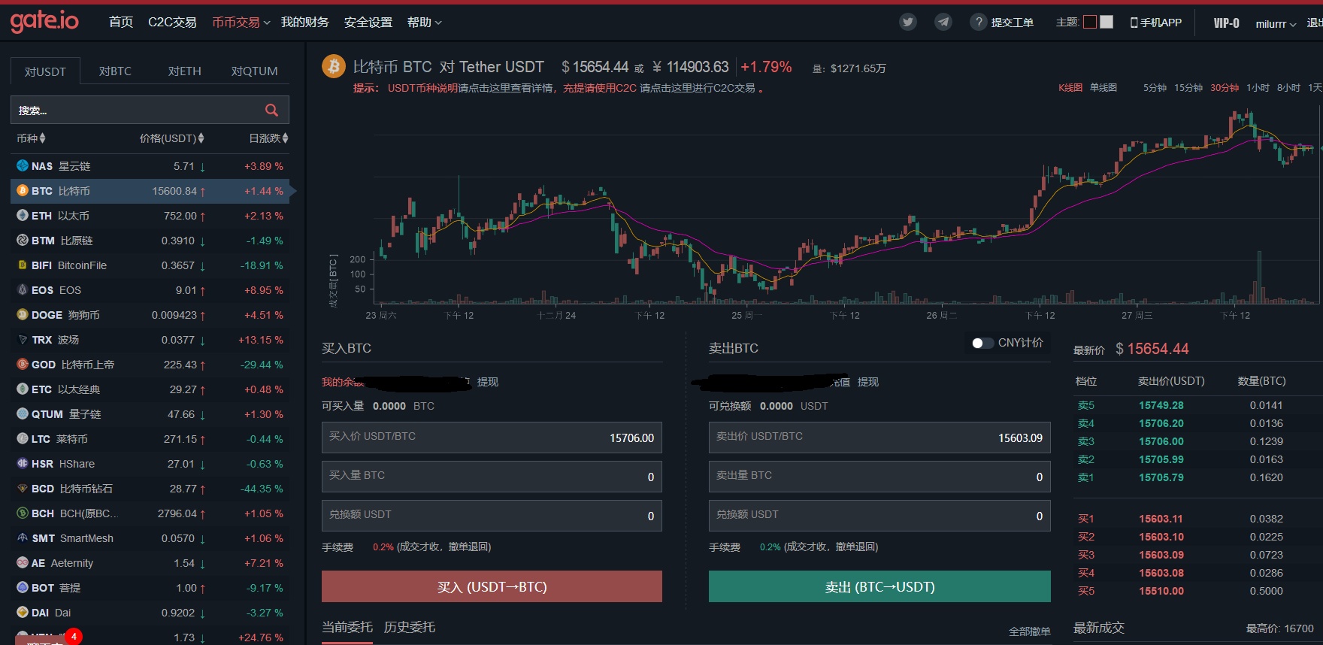The image size is (1323, 645).
Task: Click the QTUM coin icon
Action: click(x=23, y=414)
